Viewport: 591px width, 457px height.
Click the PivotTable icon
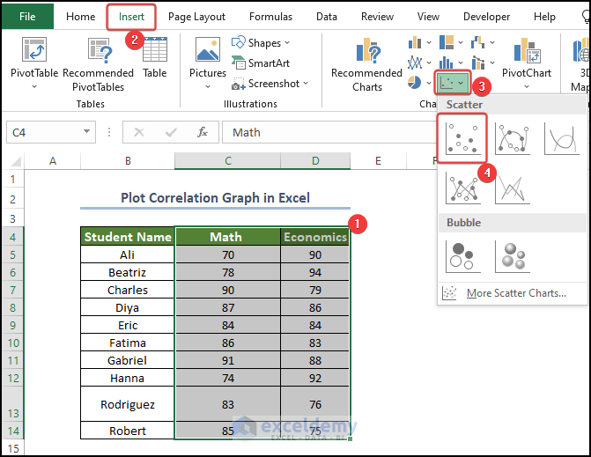pyautogui.click(x=34, y=49)
